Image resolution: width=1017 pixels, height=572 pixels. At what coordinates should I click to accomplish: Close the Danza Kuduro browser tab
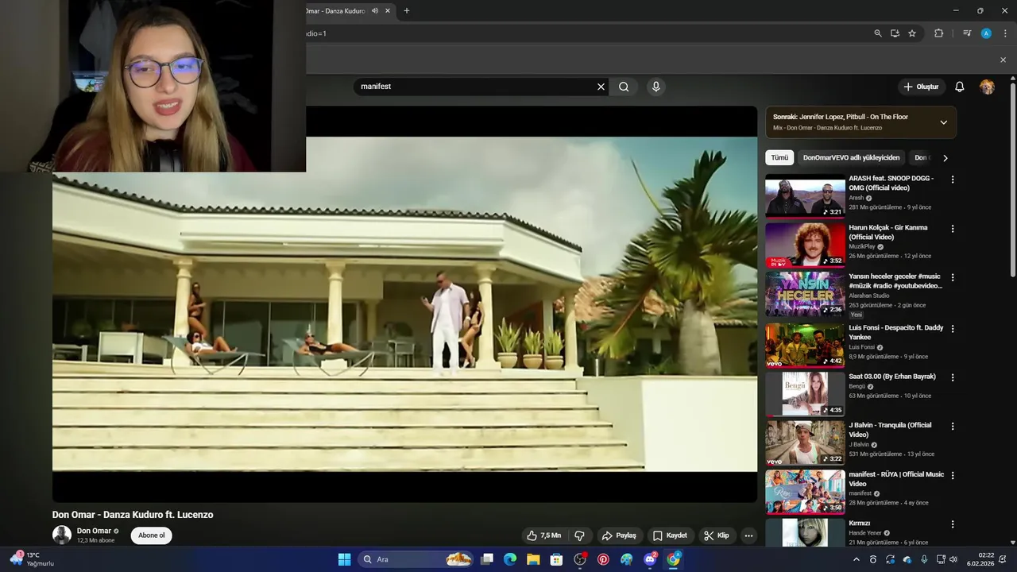click(x=388, y=11)
